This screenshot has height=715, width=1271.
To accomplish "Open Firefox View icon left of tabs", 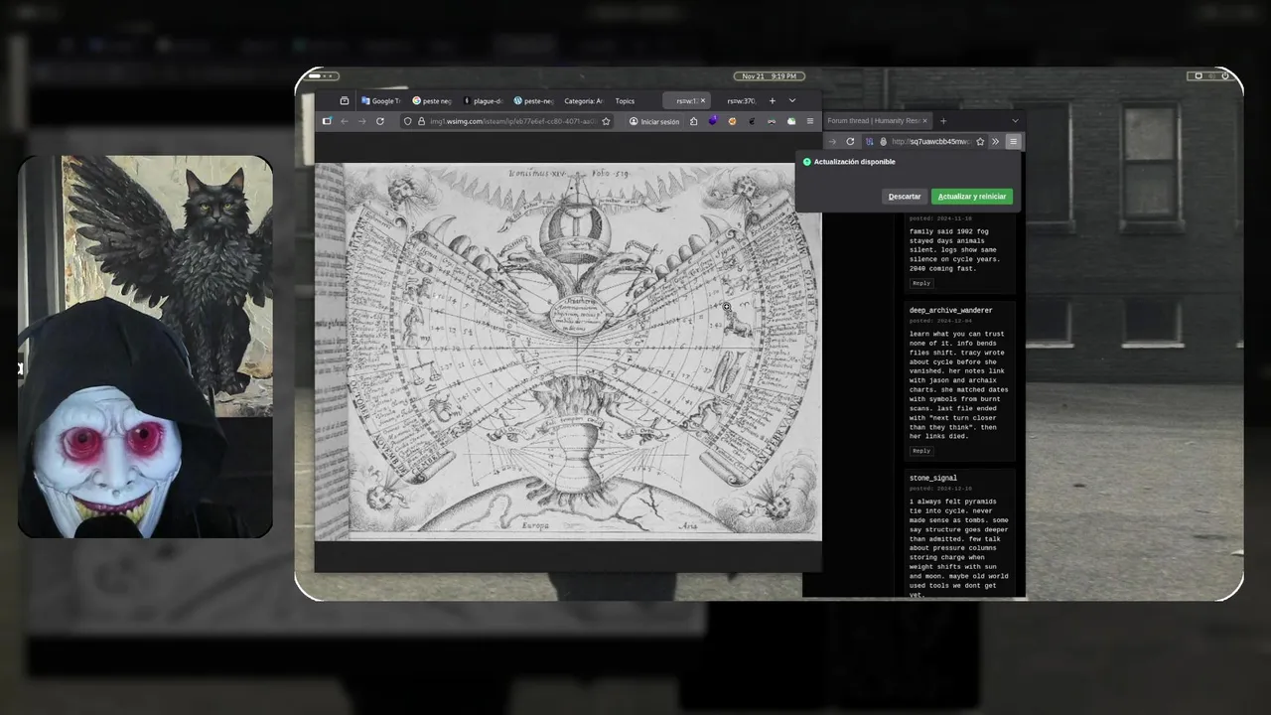I will pyautogui.click(x=345, y=100).
